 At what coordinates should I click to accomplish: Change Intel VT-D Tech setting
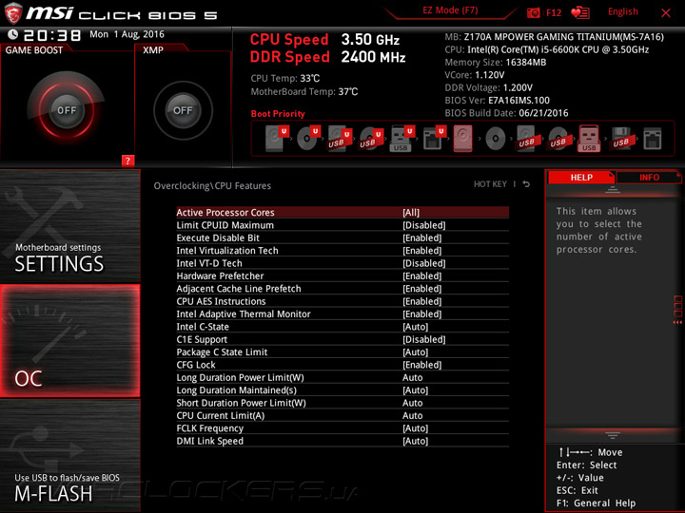click(342, 263)
